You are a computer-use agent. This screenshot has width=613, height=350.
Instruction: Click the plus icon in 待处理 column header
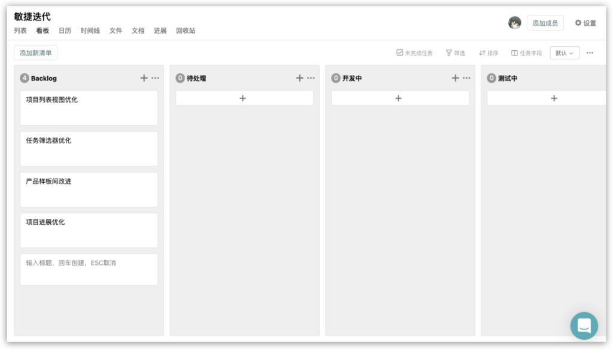299,78
